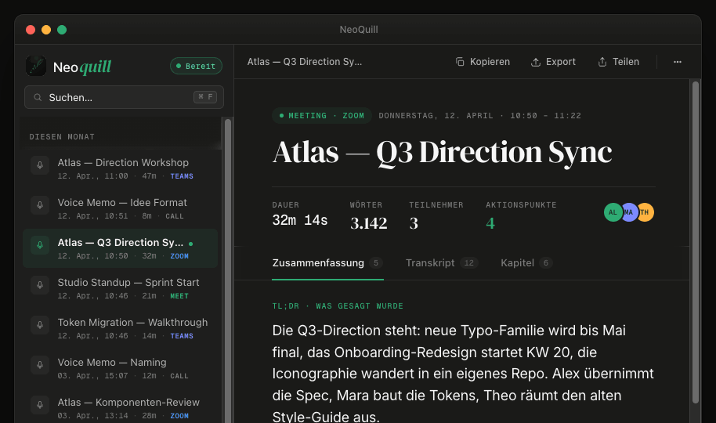Viewport: 716px width, 423px height.
Task: Click the microphone icon beside Voice Memo Idee Format
Action: click(x=40, y=205)
